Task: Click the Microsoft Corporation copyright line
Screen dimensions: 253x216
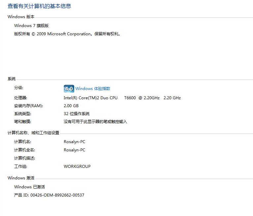Action: (x=67, y=34)
